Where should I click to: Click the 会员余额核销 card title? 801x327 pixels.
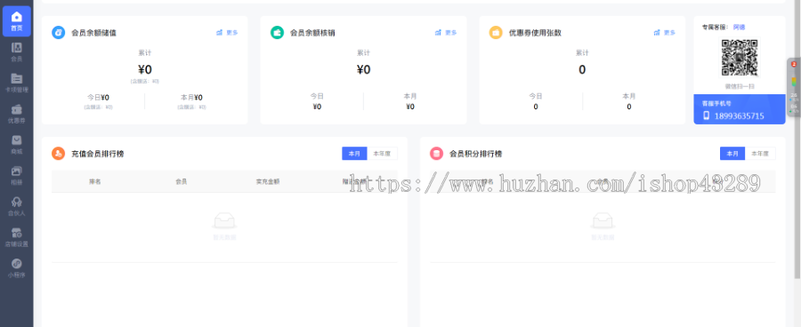312,33
